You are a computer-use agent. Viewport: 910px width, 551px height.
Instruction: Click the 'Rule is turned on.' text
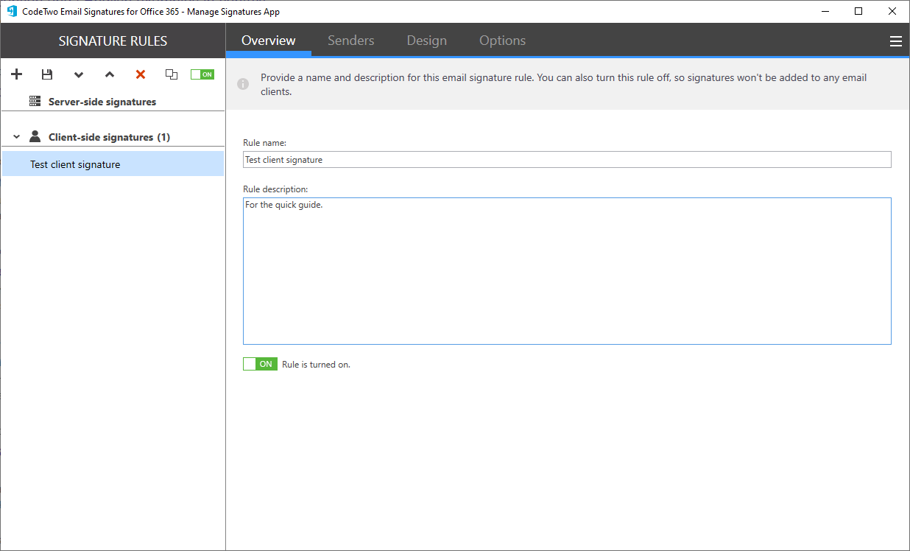click(317, 365)
